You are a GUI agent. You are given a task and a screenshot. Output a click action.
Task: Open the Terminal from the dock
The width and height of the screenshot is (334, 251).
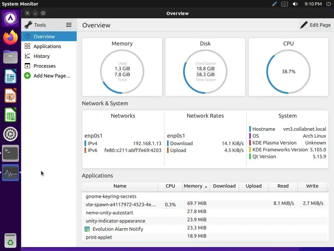tap(10, 153)
